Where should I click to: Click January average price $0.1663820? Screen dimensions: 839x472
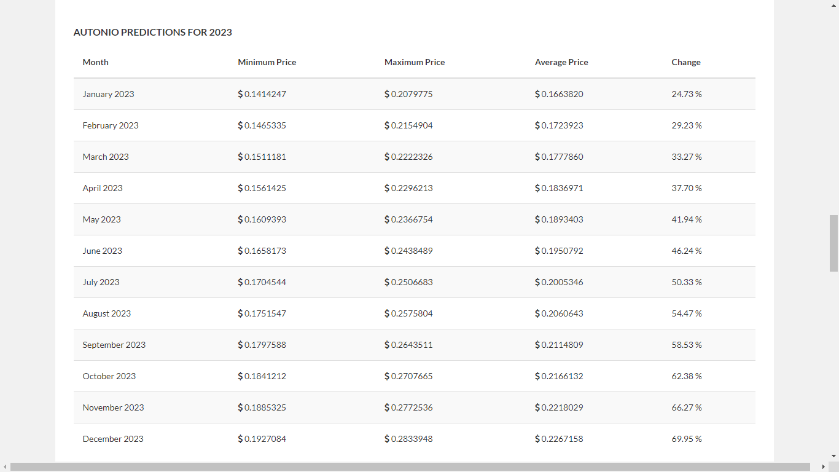pos(560,94)
